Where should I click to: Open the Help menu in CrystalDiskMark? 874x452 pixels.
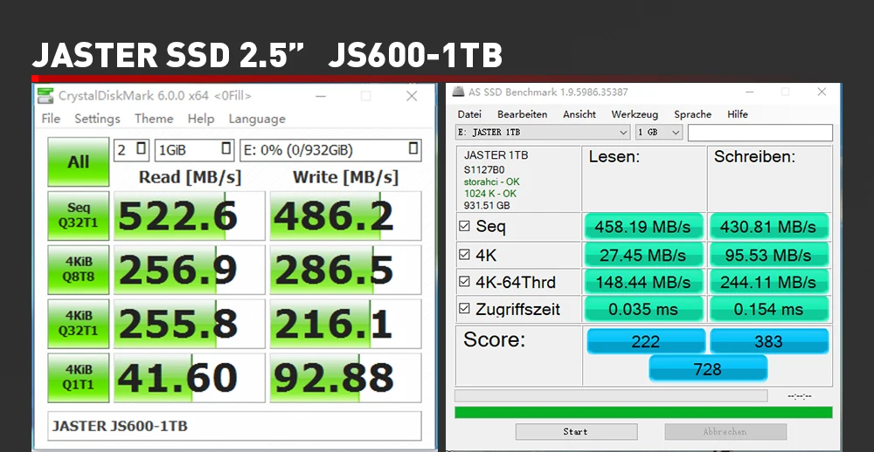[201, 119]
